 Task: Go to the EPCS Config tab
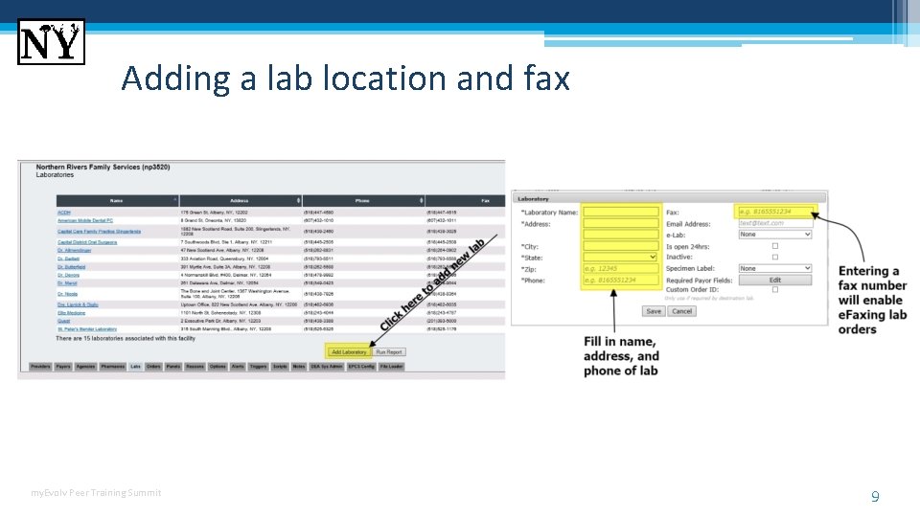pyautogui.click(x=361, y=367)
